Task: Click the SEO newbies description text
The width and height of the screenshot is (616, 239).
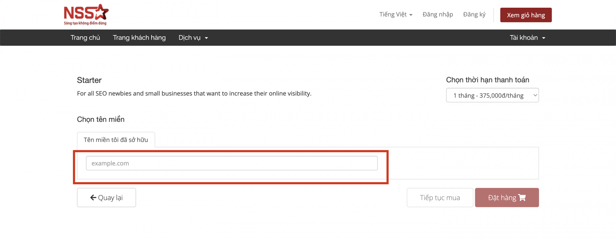Action: (x=194, y=94)
